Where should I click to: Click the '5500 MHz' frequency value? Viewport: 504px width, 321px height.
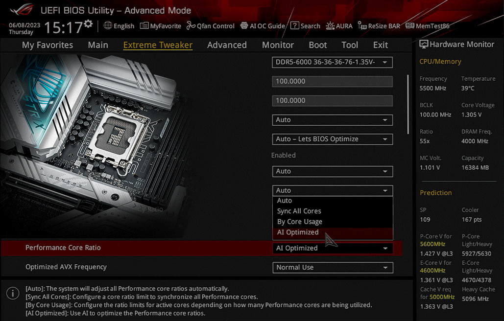pyautogui.click(x=433, y=88)
